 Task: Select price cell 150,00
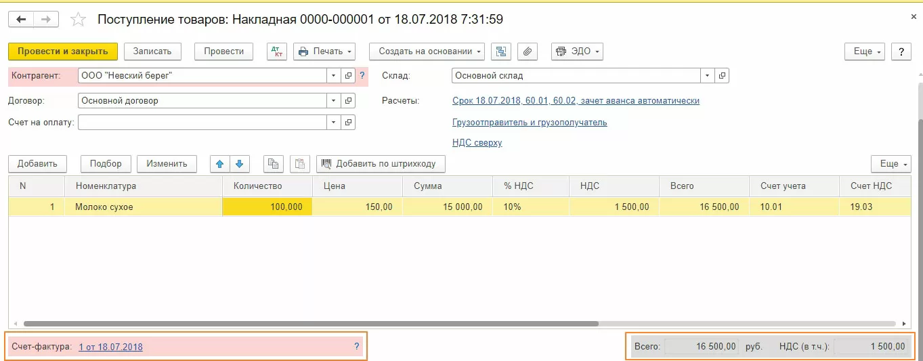point(358,207)
